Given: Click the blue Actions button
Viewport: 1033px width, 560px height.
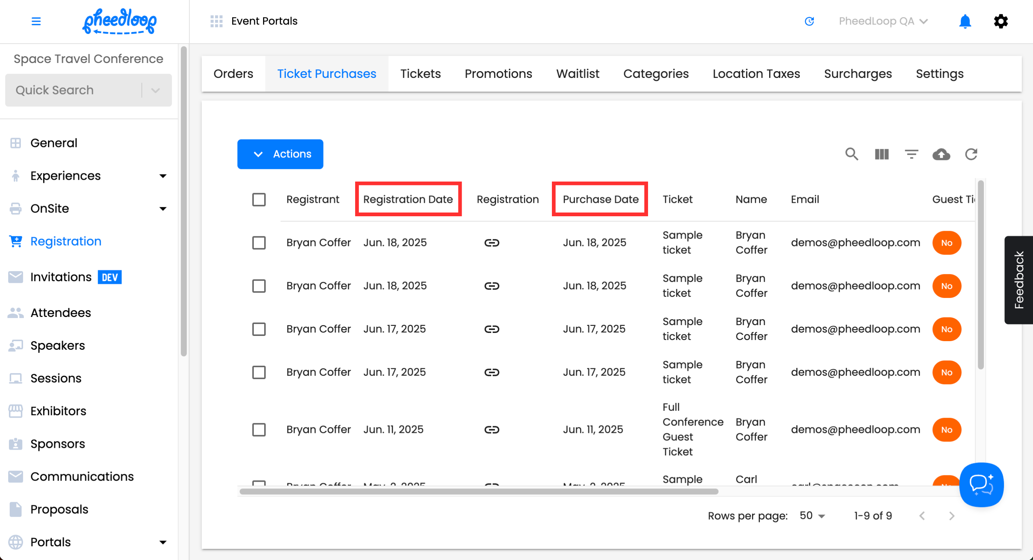Looking at the screenshot, I should tap(280, 154).
